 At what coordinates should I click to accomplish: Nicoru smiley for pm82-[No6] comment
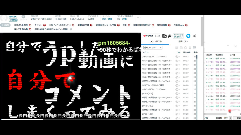click(176, 93)
